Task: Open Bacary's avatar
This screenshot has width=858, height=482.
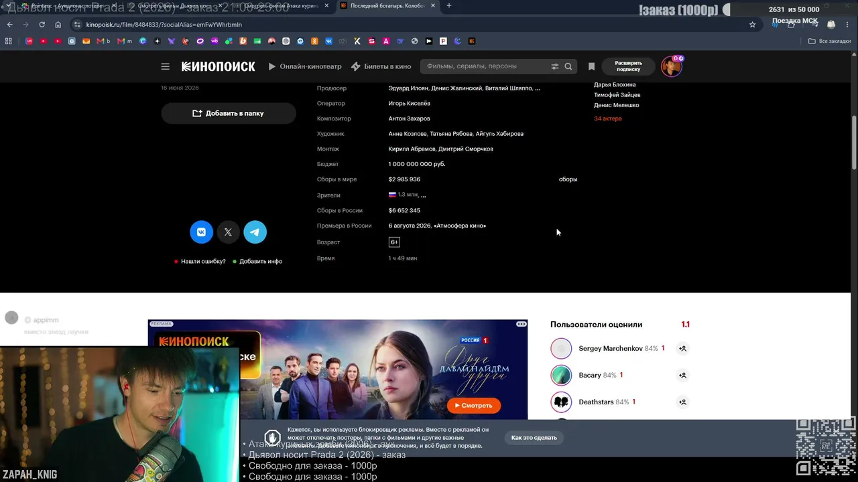Action: coord(561,375)
